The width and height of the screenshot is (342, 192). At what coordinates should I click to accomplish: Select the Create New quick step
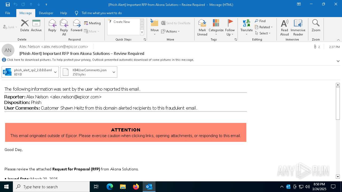tap(122, 22)
